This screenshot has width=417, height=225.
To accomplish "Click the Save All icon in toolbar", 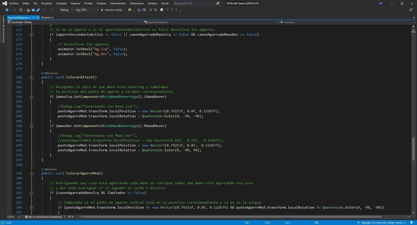I will coord(38,10).
